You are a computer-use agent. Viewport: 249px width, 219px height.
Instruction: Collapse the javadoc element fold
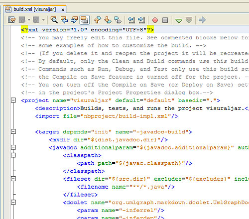click(13, 147)
